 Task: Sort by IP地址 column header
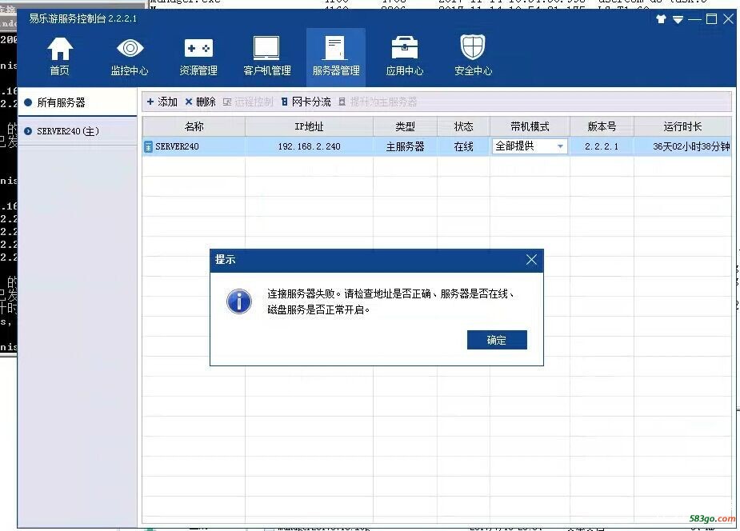(x=309, y=126)
